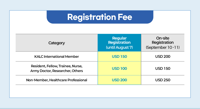Click USD 150 on-site fee for residents
200x109 pixels.
click(163, 68)
